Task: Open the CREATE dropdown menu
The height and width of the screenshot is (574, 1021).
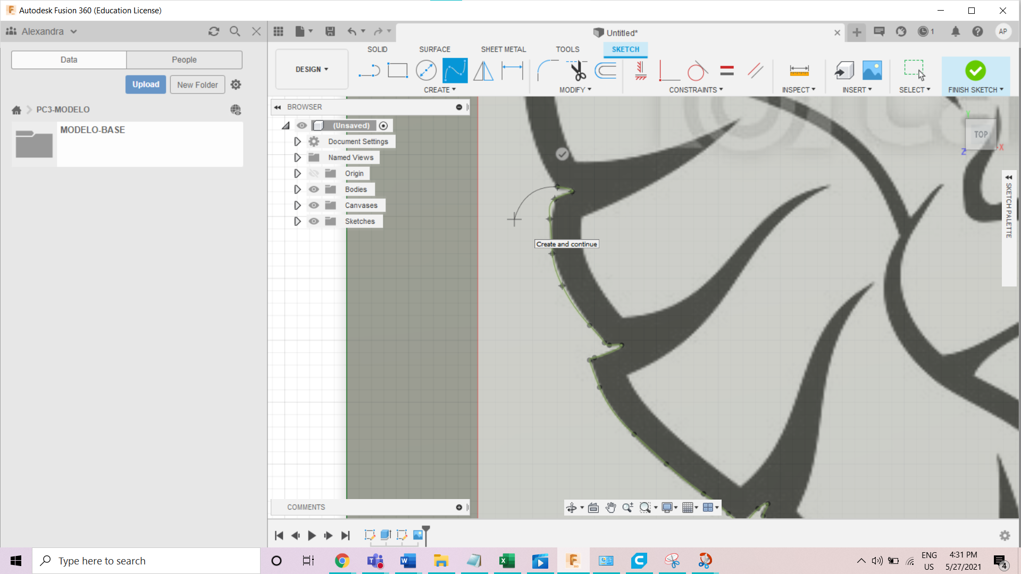Action: tap(439, 90)
